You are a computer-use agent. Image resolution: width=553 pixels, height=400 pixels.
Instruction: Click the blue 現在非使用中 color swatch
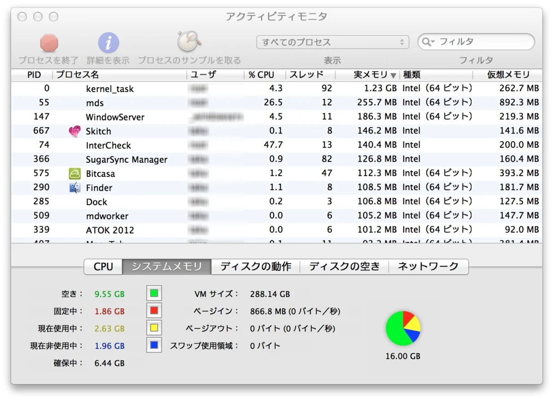click(154, 345)
